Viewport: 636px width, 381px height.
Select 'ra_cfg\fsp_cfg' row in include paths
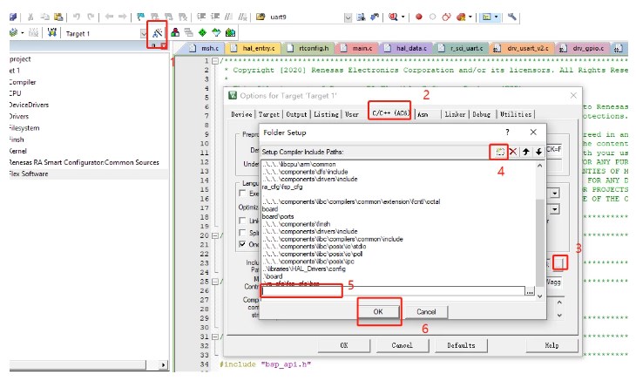[282, 187]
